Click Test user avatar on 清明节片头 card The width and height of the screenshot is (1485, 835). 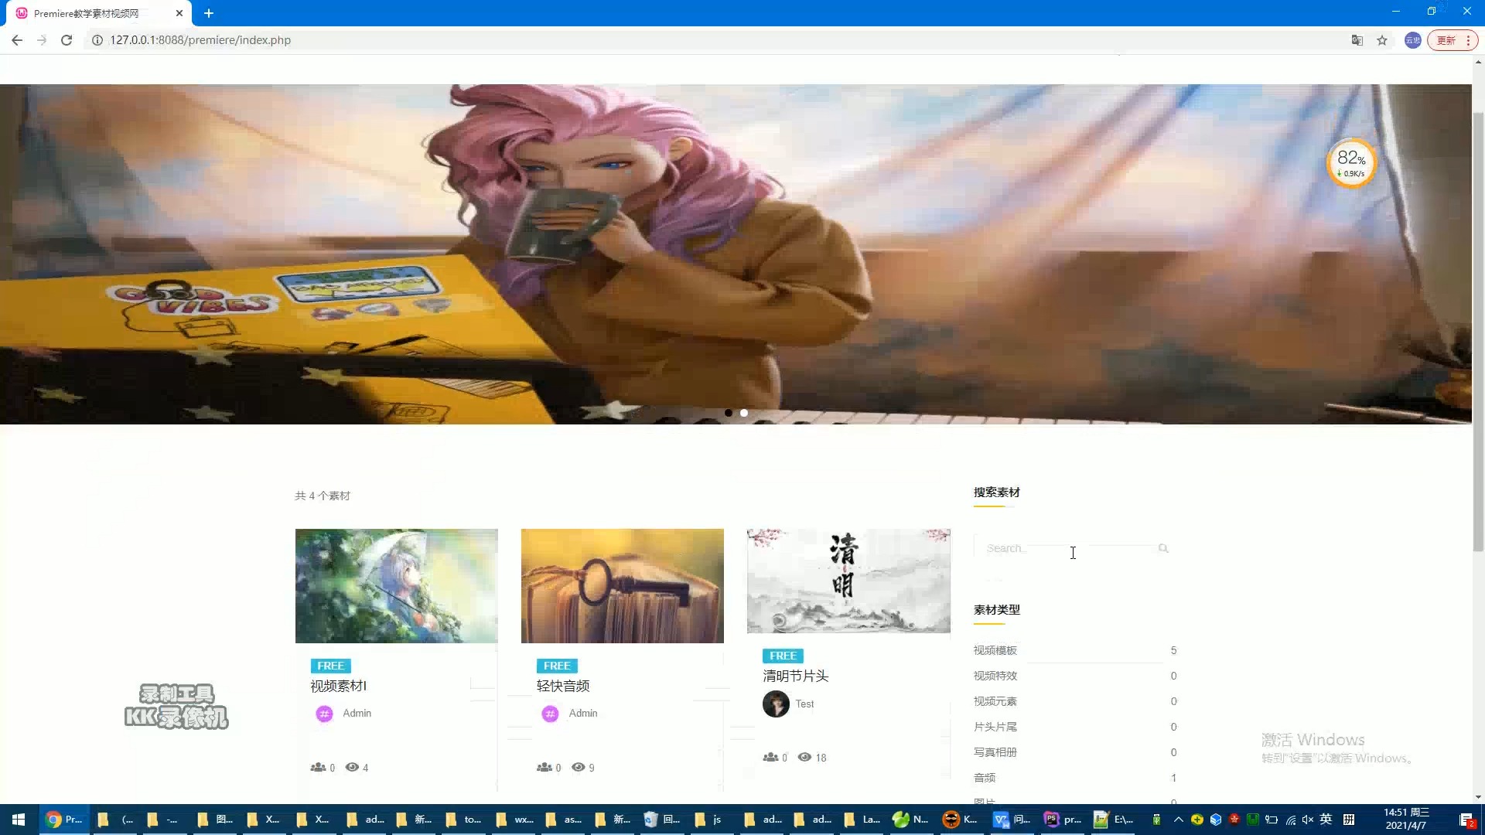click(776, 704)
